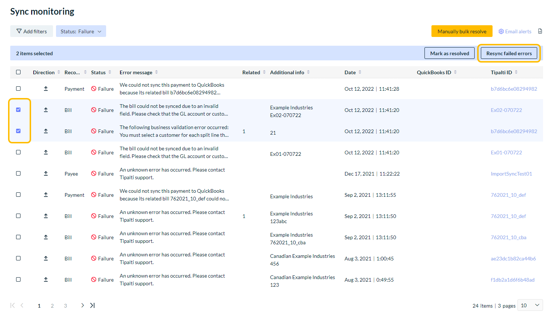Viewport: 550px width, 316px height.
Task: Go to the last page using pagination icon
Action: pyautogui.click(x=93, y=305)
